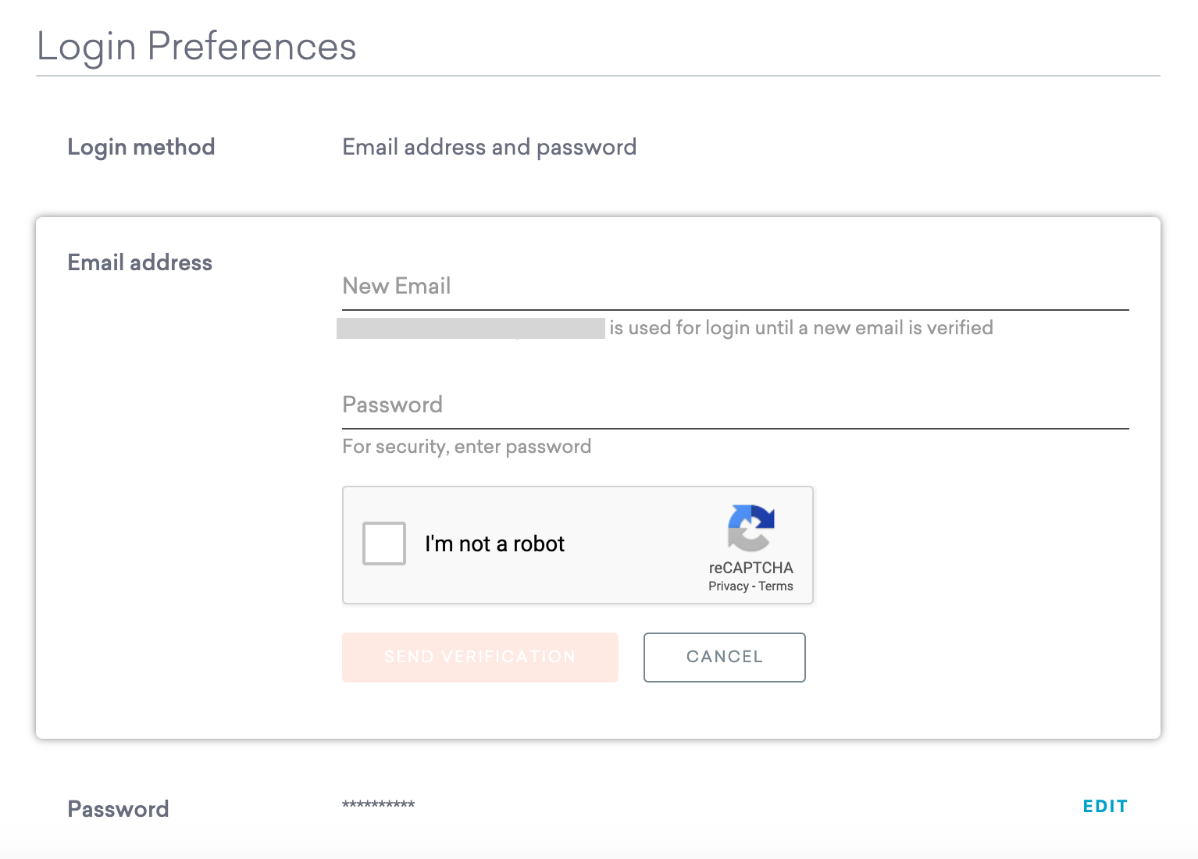Click the Password section label

(x=117, y=808)
